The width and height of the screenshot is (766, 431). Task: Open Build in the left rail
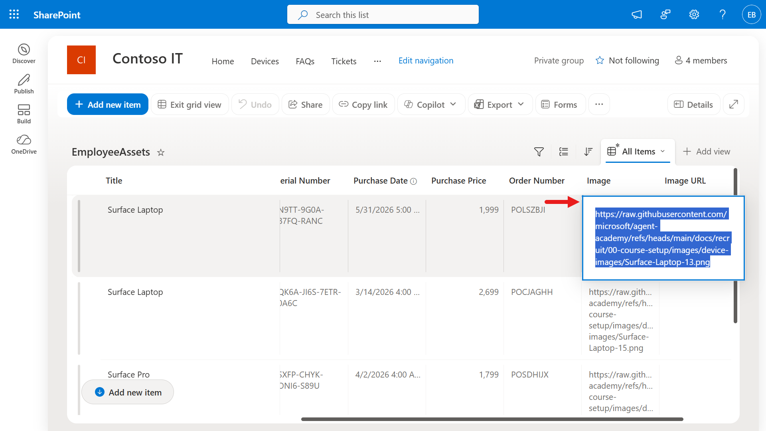[x=24, y=114]
